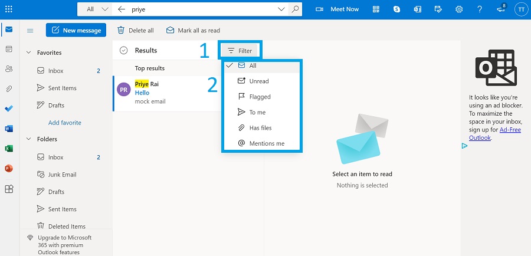The image size is (531, 256).
Task: Click Delete all
Action: [x=136, y=31]
